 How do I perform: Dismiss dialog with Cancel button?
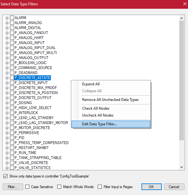(174, 187)
